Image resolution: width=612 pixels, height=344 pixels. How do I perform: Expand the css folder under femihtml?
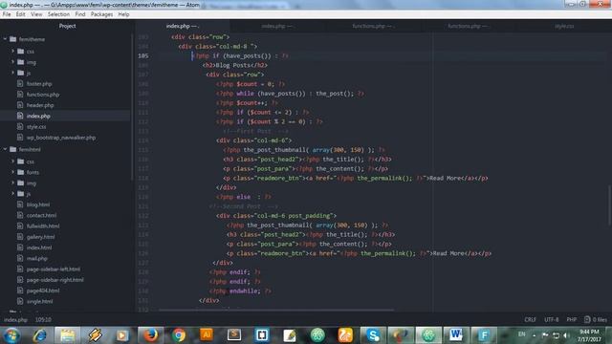pos(12,161)
